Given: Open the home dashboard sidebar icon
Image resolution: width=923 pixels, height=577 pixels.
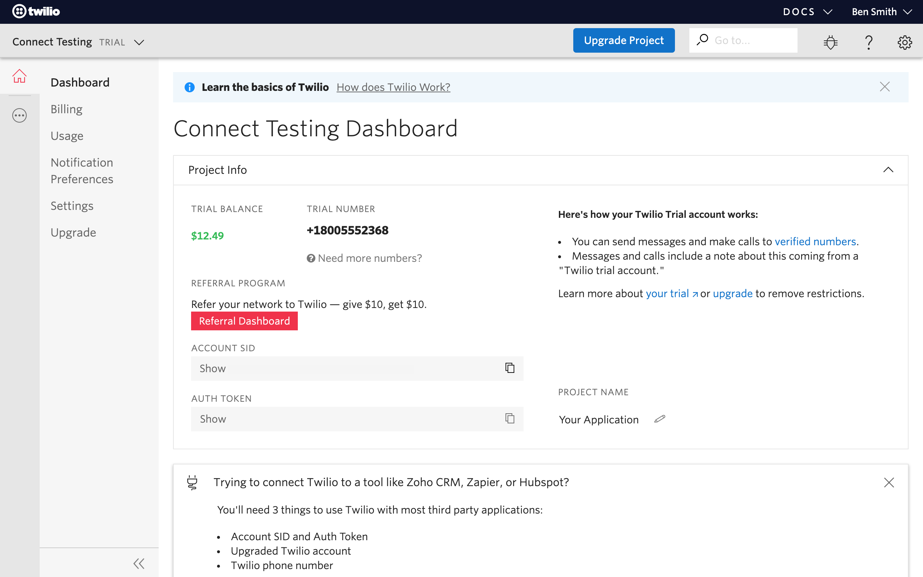Looking at the screenshot, I should 19,76.
